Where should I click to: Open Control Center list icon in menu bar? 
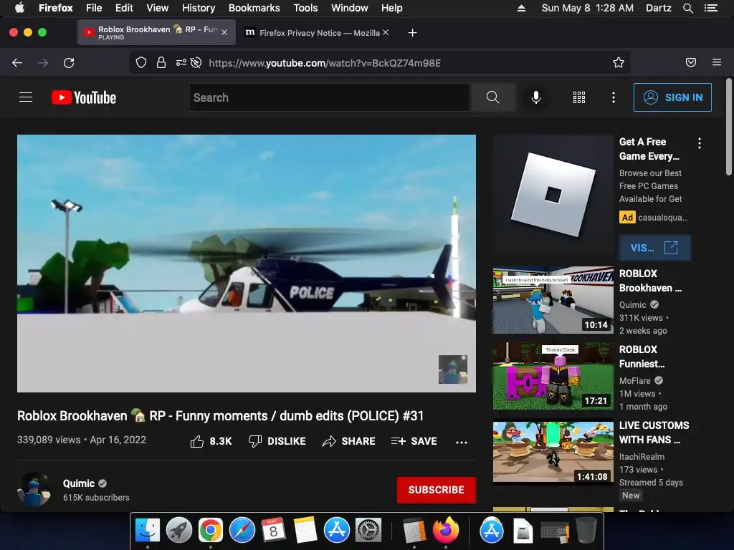click(x=711, y=8)
